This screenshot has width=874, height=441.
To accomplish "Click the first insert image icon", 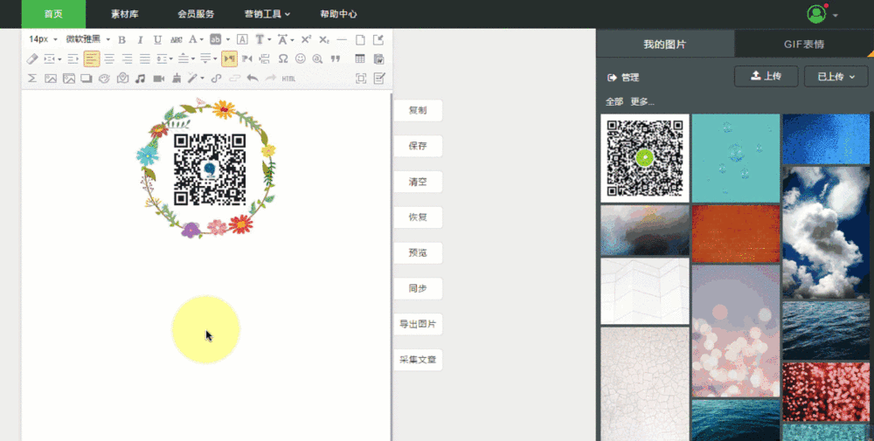I will point(51,79).
